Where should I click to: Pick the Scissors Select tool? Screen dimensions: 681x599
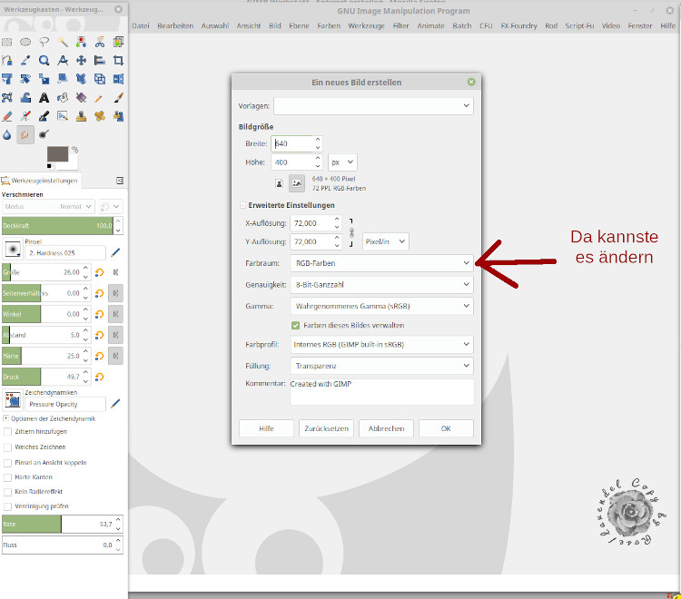(x=100, y=42)
